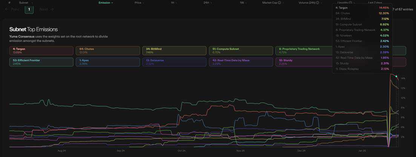Click the Market Cap info icon
The image size is (416, 157).
(x=279, y=3)
